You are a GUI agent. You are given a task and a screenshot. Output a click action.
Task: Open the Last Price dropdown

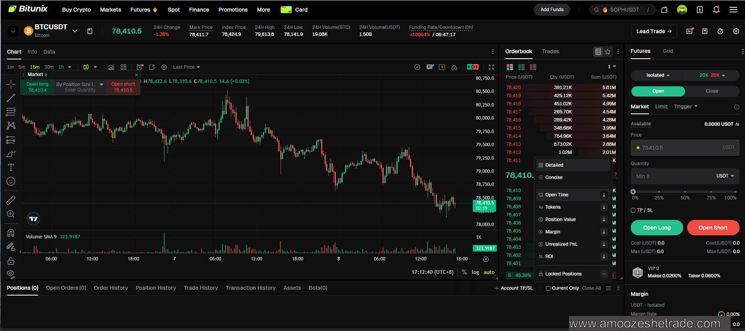(x=186, y=67)
